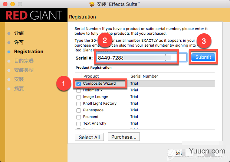Click the Select All button
Image resolution: width=230 pixels, height=162 pixels.
tap(89, 137)
